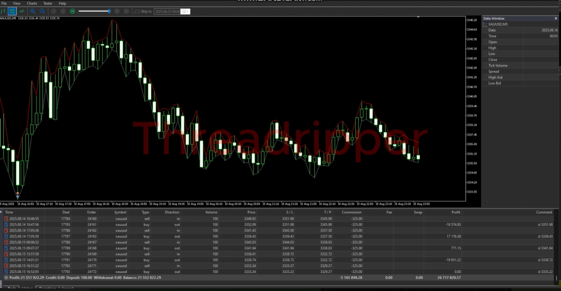Select order number 24167
The image size is (561, 291).
click(x=92, y=242)
